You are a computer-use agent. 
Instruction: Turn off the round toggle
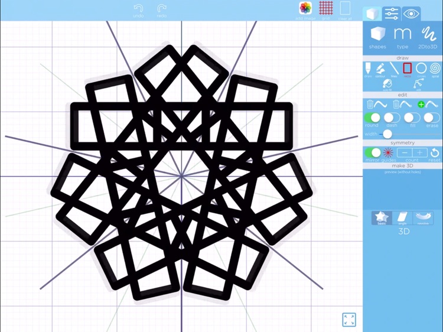tap(372, 118)
